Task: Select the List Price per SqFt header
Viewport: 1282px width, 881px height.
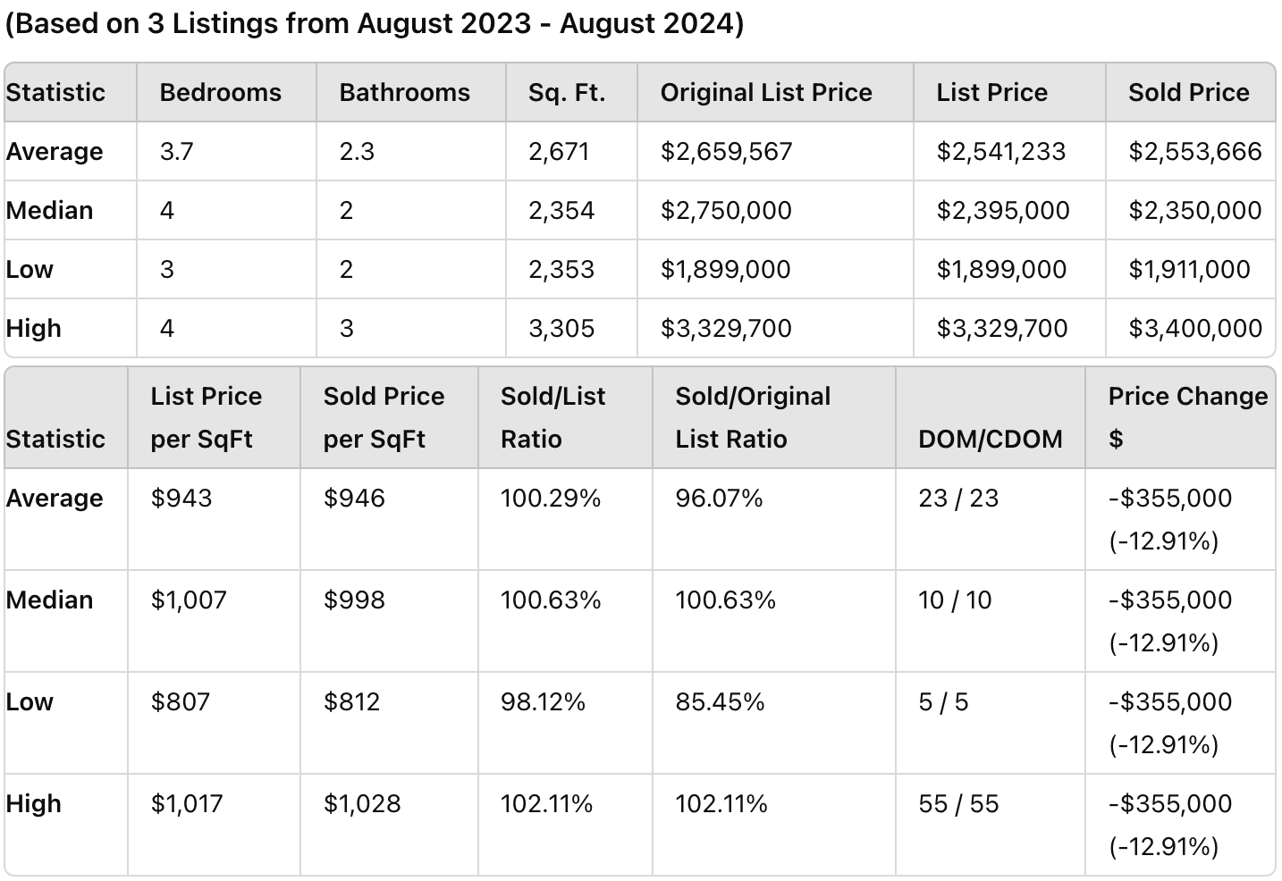Action: (206, 417)
